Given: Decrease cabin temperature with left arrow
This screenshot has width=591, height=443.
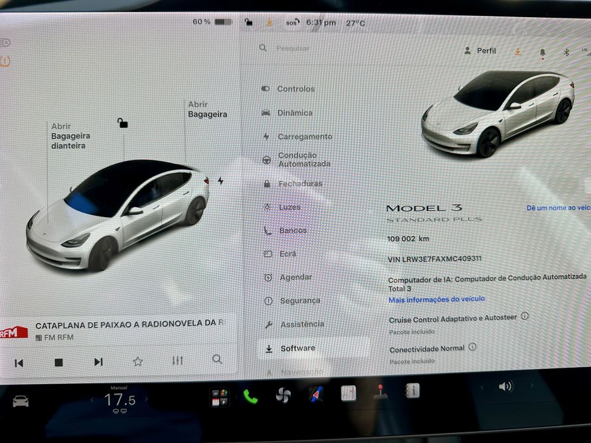Looking at the screenshot, I should [92, 400].
